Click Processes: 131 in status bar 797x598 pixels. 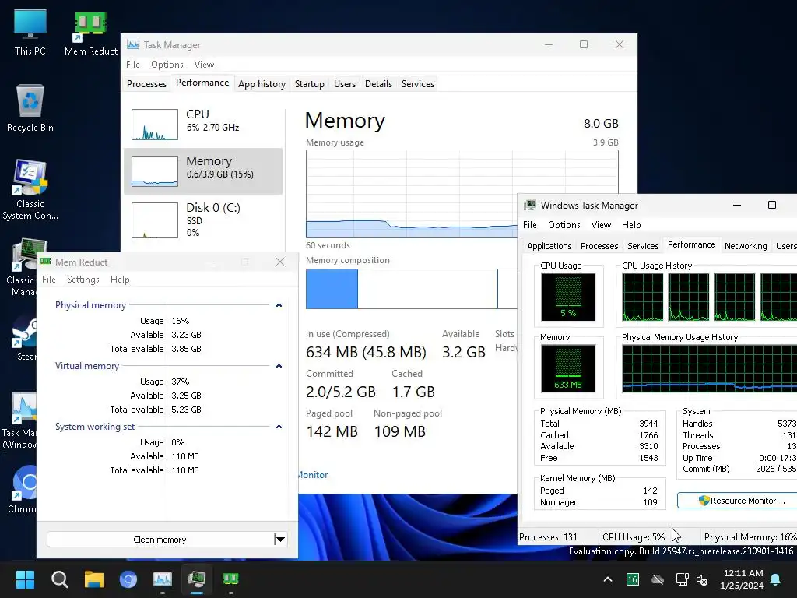tap(548, 537)
